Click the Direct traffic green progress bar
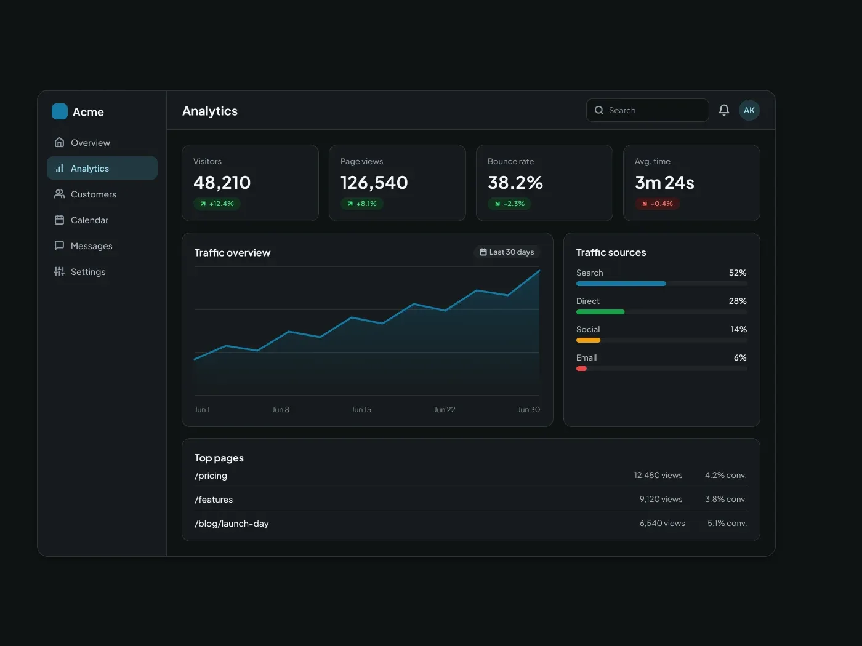The width and height of the screenshot is (862, 646). click(600, 312)
